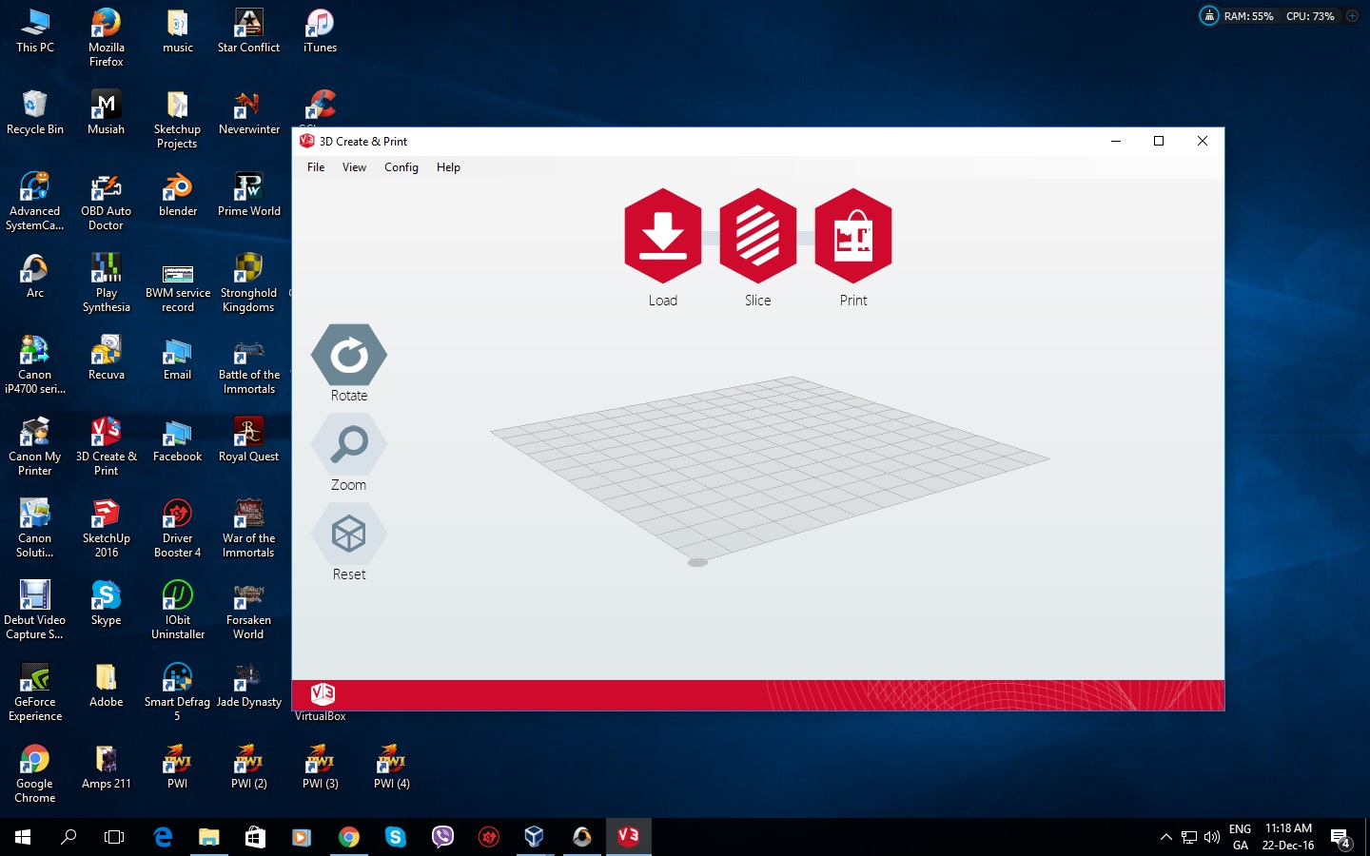Click the Print hexagon icon
The height and width of the screenshot is (856, 1370).
click(852, 236)
